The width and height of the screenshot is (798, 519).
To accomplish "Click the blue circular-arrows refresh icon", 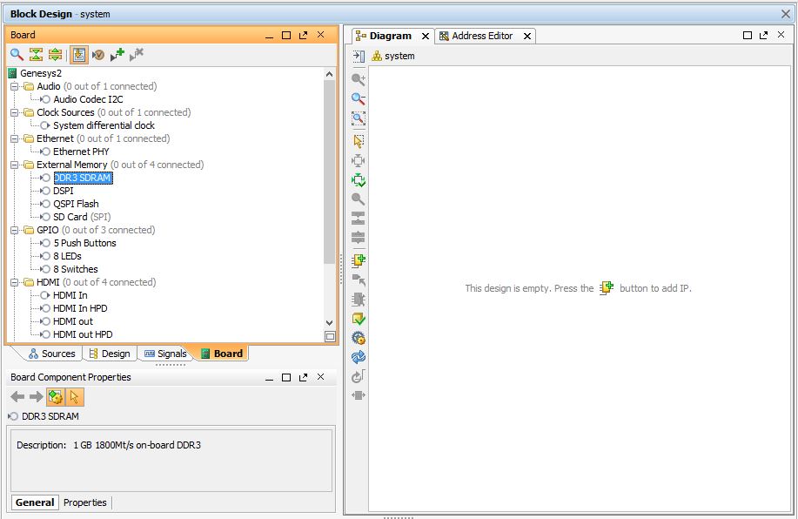I will click(359, 357).
